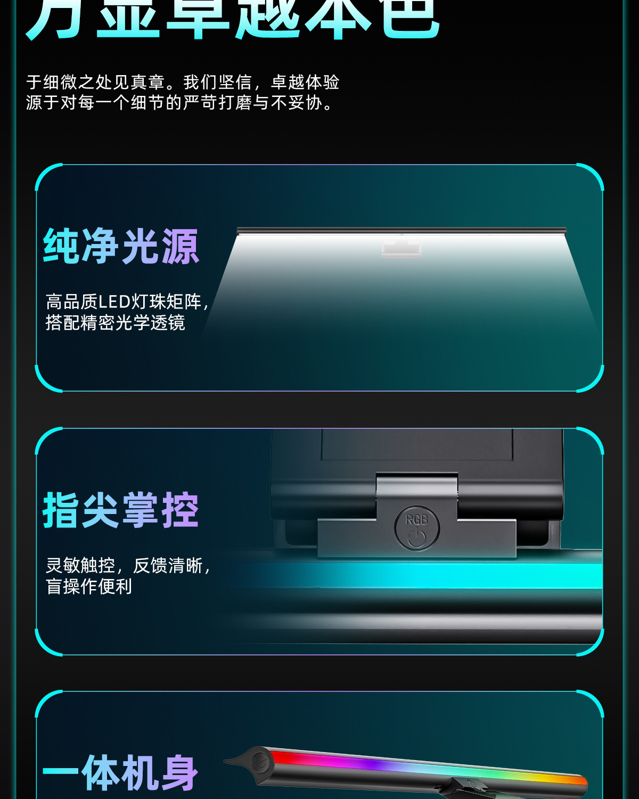
Task: Select the monitor light bar in the first card
Action: [402, 231]
